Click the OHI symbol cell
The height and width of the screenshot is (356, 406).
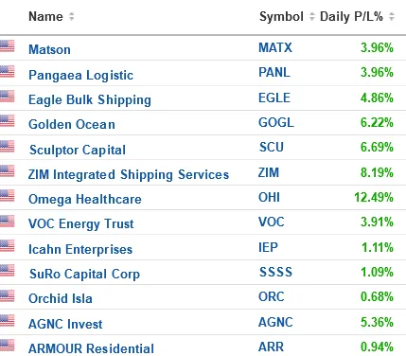(269, 197)
